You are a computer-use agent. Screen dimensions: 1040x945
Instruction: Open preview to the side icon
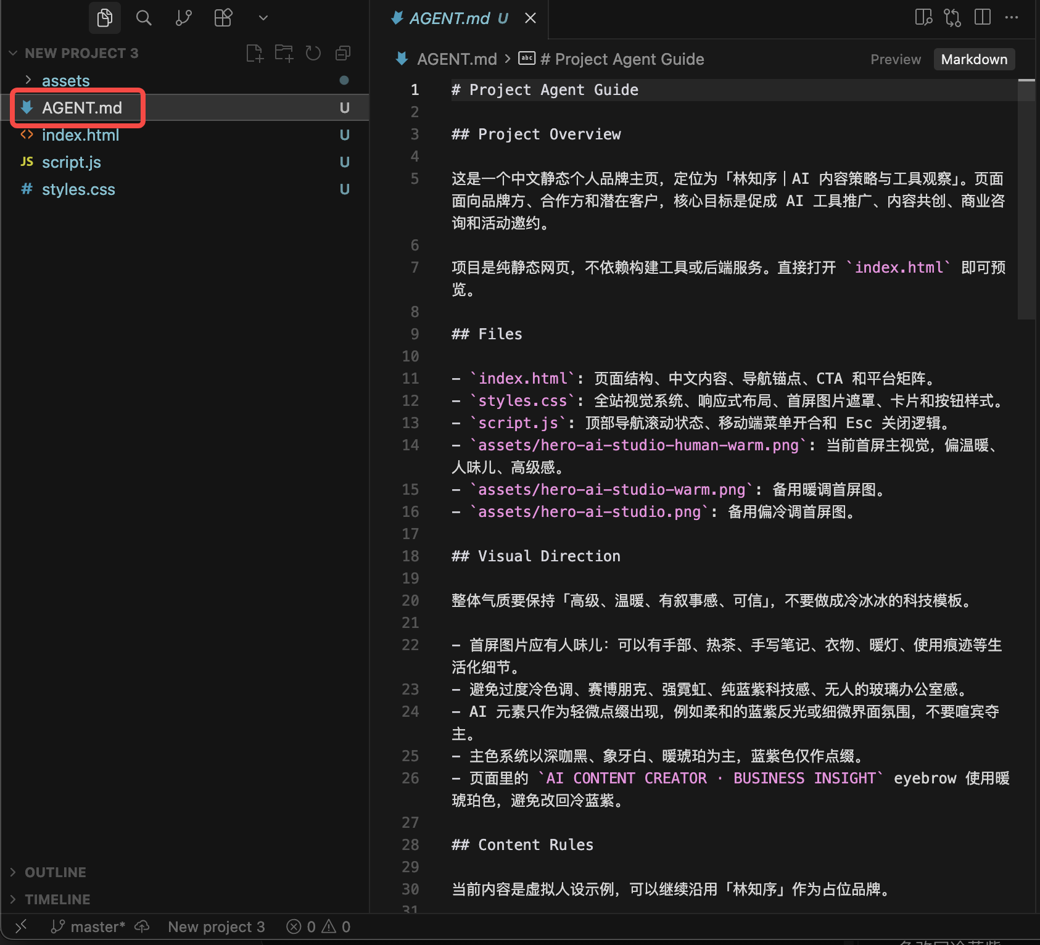923,17
